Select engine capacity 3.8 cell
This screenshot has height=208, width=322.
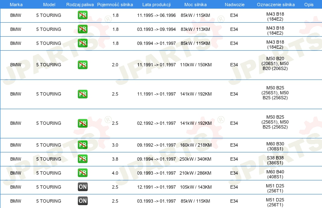point(115,159)
